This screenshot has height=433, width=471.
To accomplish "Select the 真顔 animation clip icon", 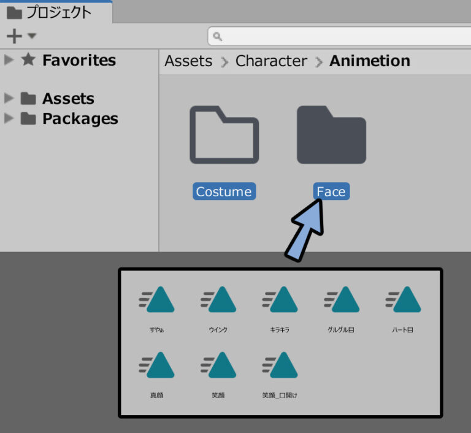I will pyautogui.click(x=157, y=366).
